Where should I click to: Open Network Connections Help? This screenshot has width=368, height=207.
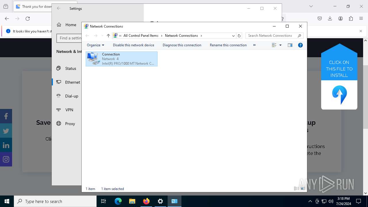pos(300,45)
